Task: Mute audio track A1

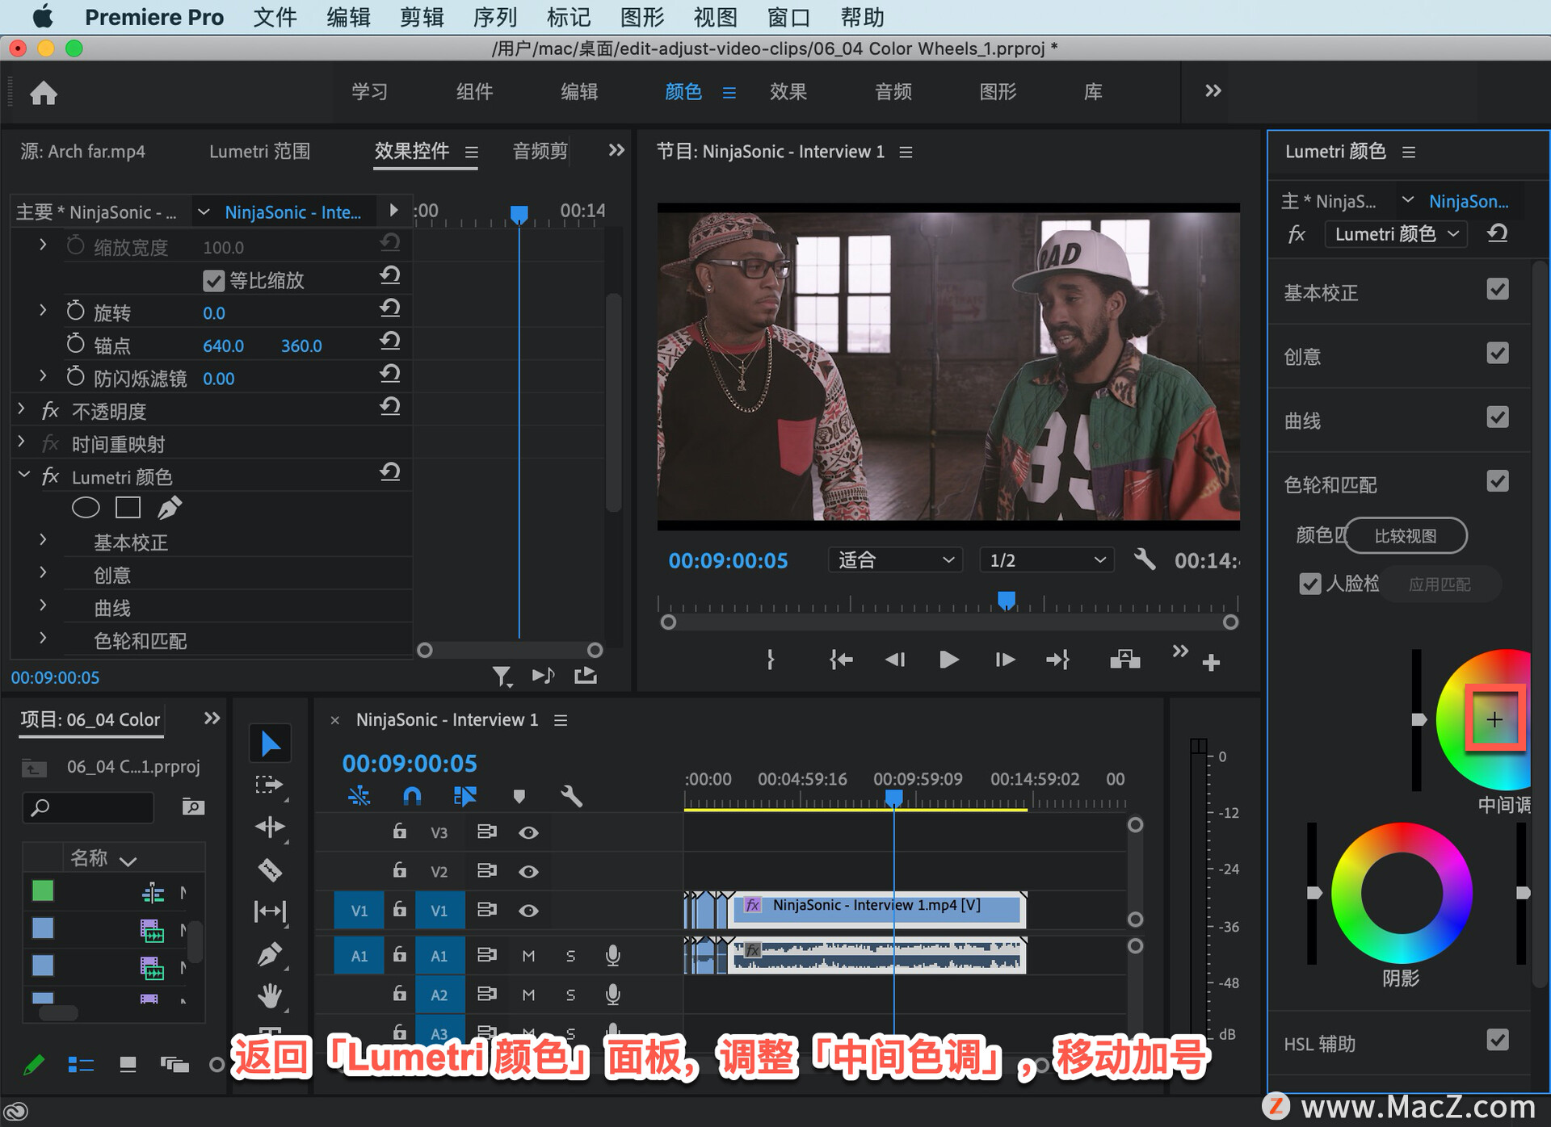Action: [528, 956]
